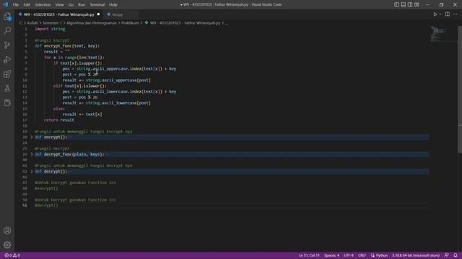The width and height of the screenshot is (462, 259).
Task: Select the W9 - 4332201023 - Fathur Wiriansyah.py tab
Action: coord(59,14)
